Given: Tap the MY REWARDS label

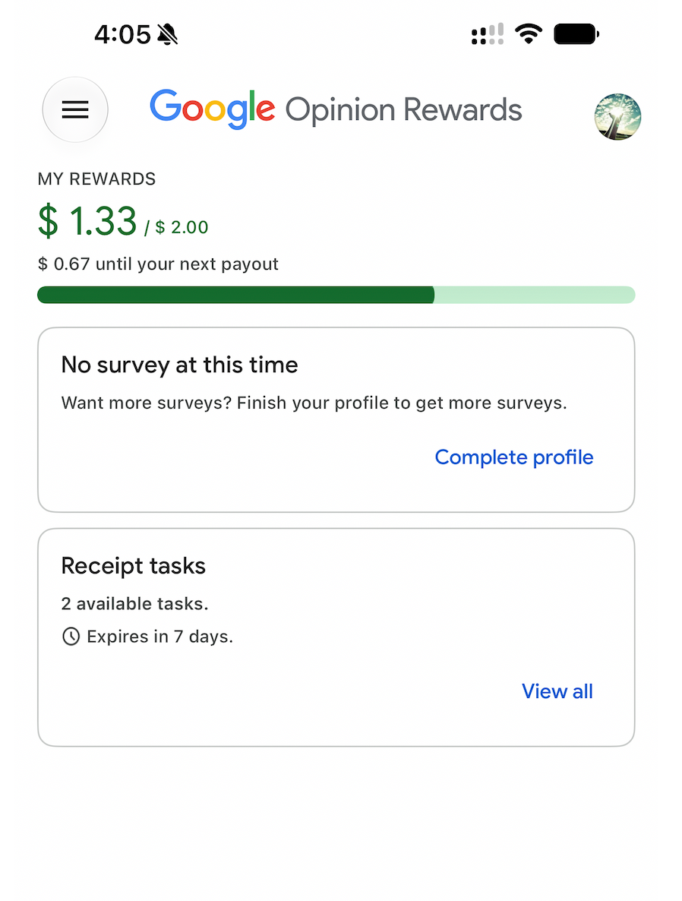Looking at the screenshot, I should pos(96,179).
